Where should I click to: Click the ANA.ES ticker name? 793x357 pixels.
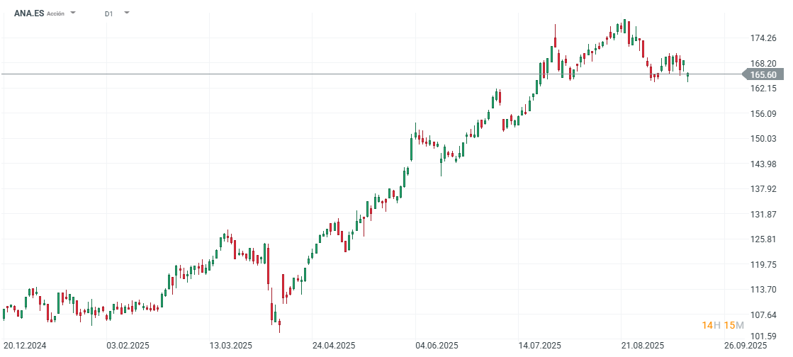click(x=29, y=13)
